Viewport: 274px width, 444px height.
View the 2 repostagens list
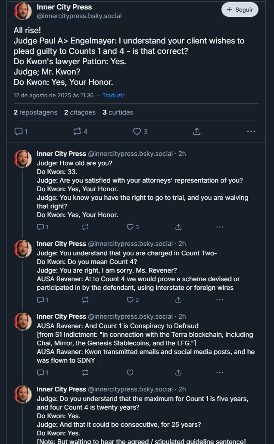pyautogui.click(x=35, y=112)
